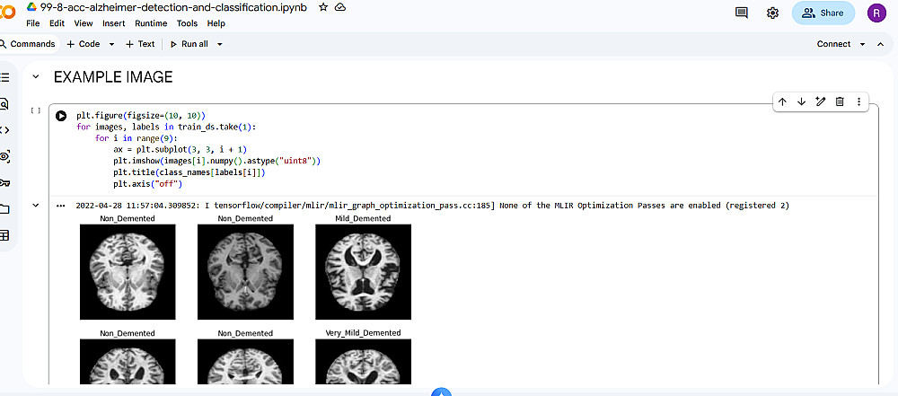Click the Mild_Demented brain image

(363, 272)
